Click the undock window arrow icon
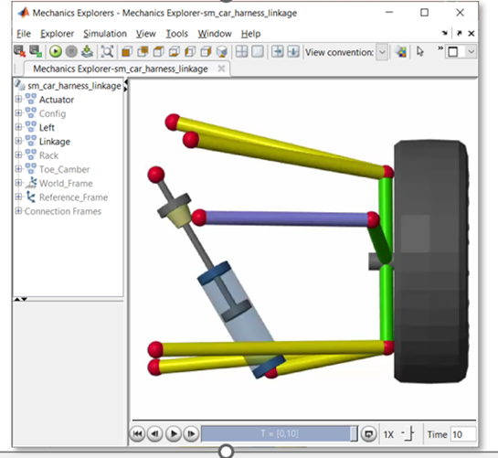This screenshot has height=458, width=498. [460, 33]
